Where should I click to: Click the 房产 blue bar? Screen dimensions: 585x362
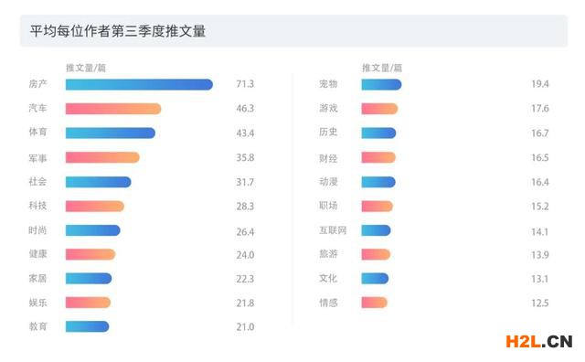[139, 84]
